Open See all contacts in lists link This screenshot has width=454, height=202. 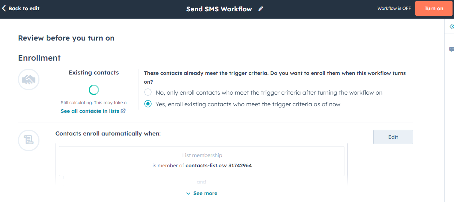point(90,111)
